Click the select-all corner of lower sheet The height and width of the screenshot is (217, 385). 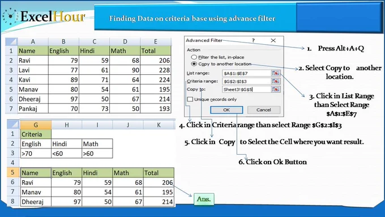tap(14, 125)
